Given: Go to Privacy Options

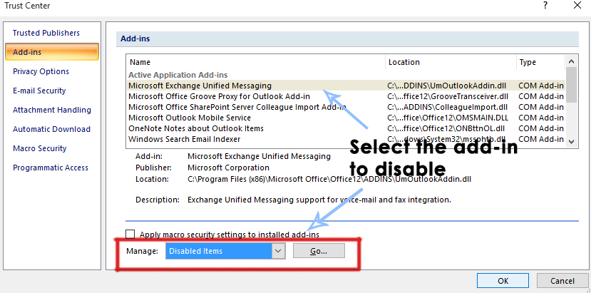Looking at the screenshot, I should pos(41,71).
